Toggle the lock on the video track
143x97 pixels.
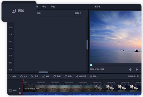point(20,93)
